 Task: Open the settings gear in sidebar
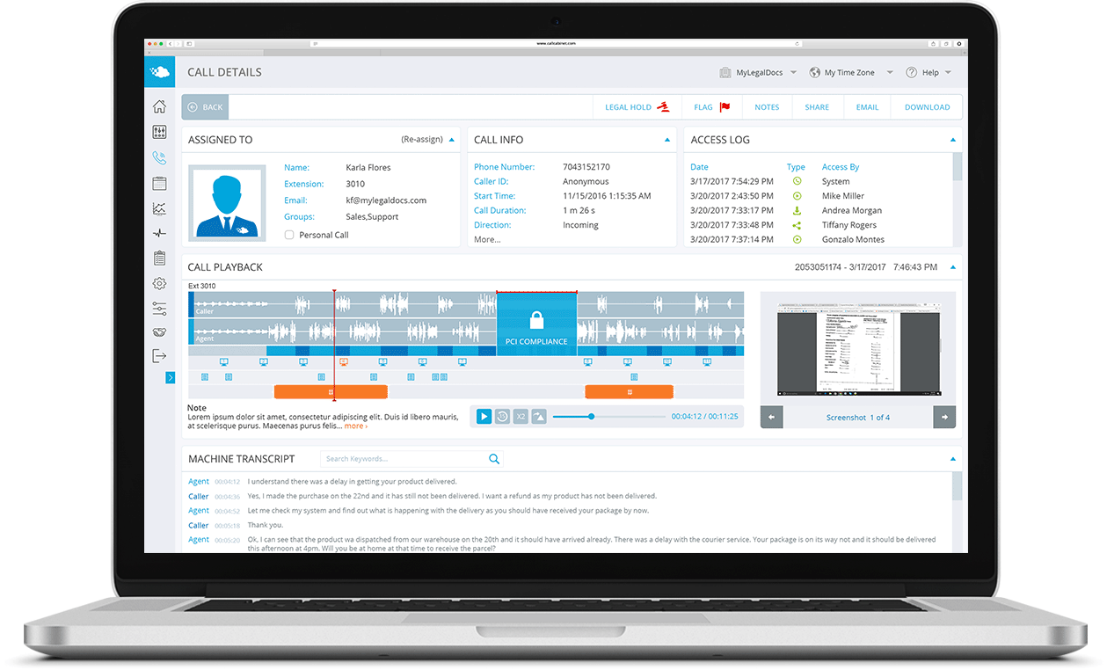pyautogui.click(x=159, y=283)
